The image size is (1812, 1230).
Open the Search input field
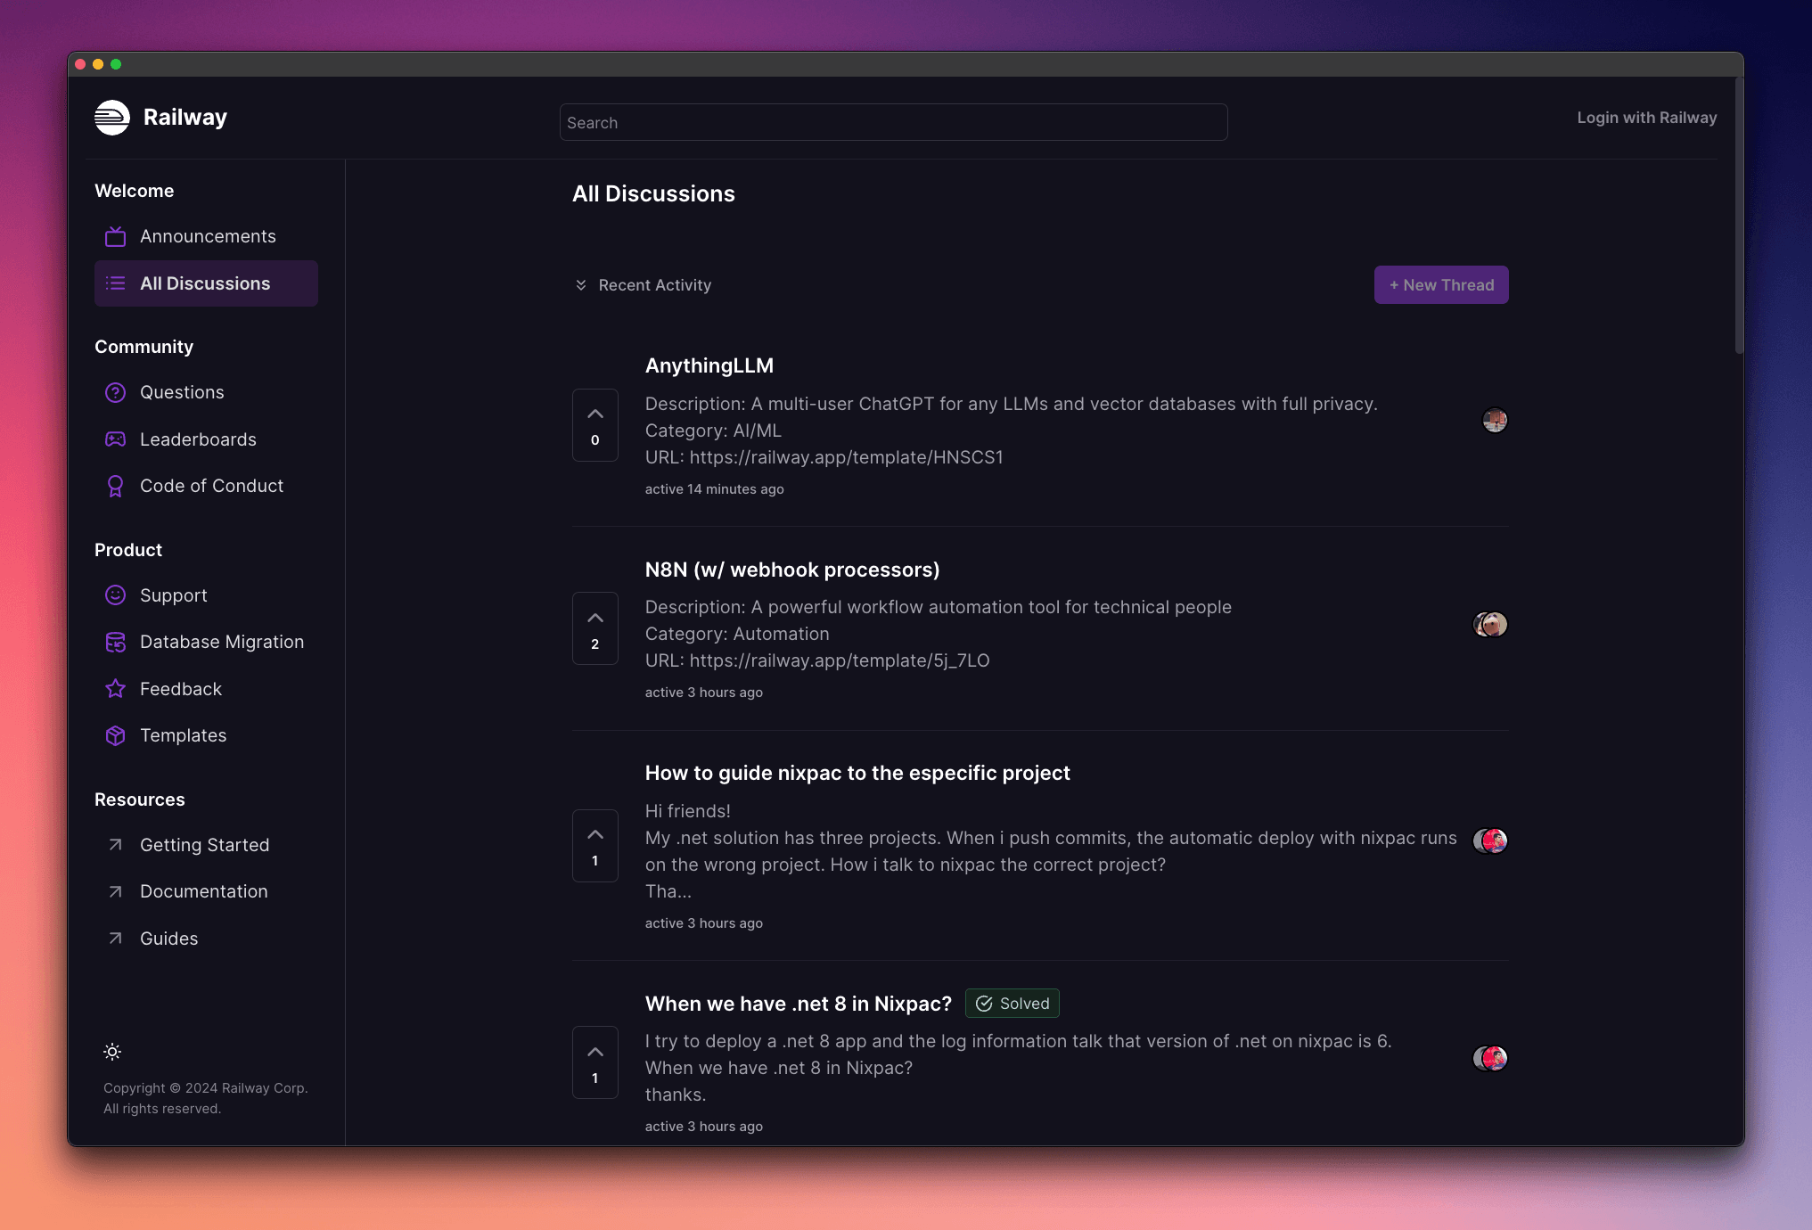(x=894, y=122)
